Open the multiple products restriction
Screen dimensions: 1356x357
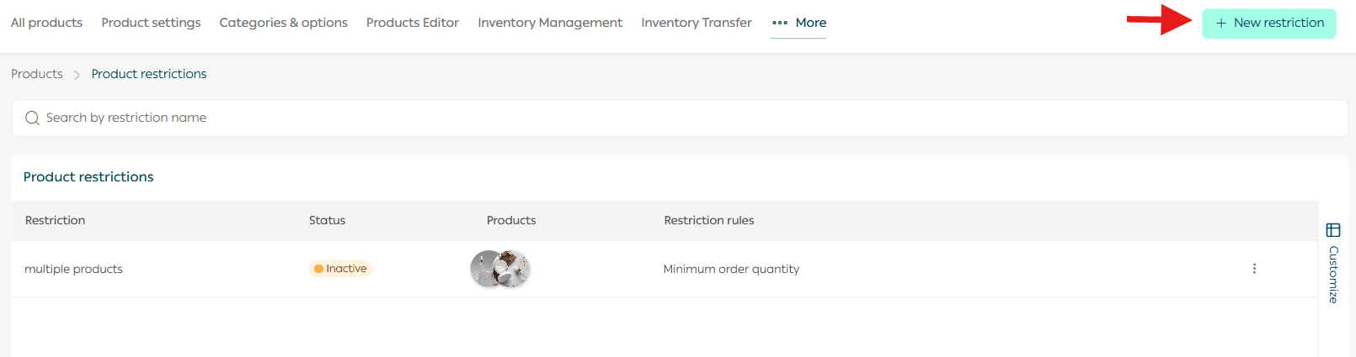[73, 269]
